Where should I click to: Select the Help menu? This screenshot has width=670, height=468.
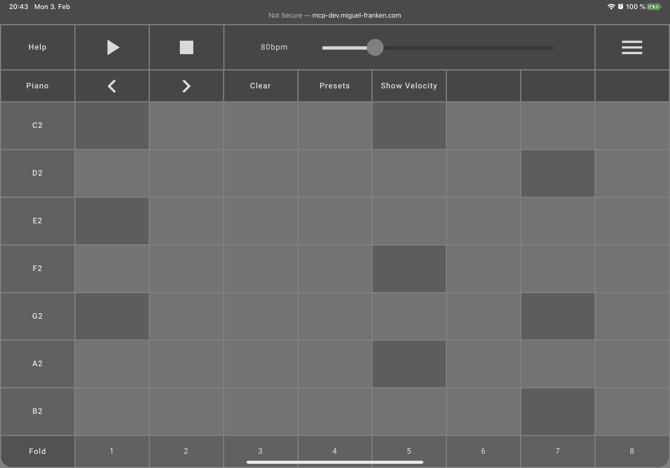coord(38,47)
